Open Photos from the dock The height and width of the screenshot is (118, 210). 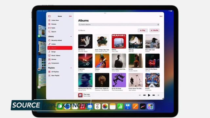105,107
